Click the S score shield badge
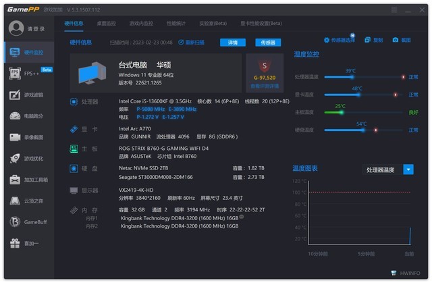This screenshot has height=283, width=432. point(265,66)
